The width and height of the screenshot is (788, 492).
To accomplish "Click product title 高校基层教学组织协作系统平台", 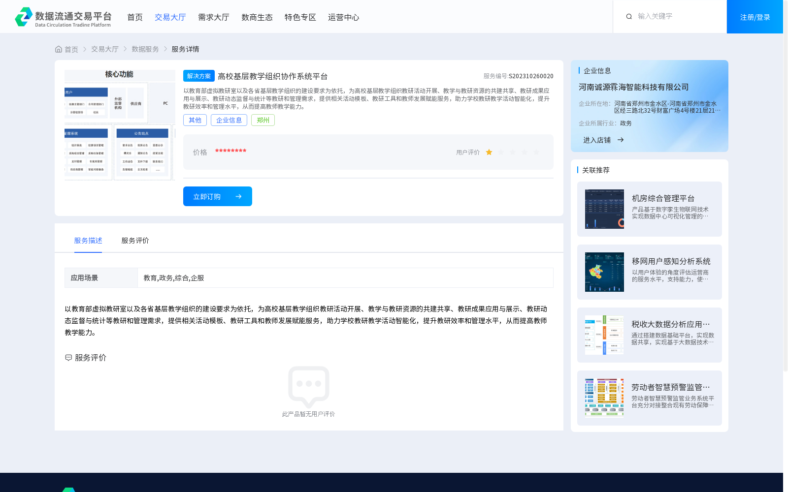I will (x=273, y=76).
